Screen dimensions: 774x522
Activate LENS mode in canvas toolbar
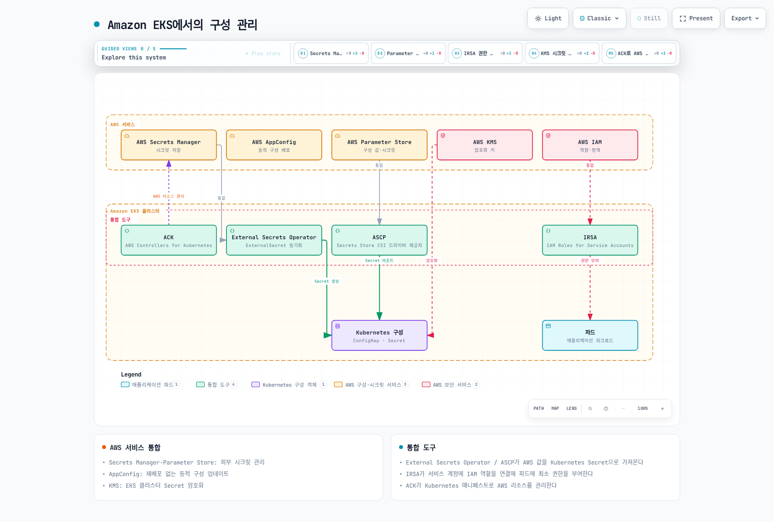(x=572, y=409)
